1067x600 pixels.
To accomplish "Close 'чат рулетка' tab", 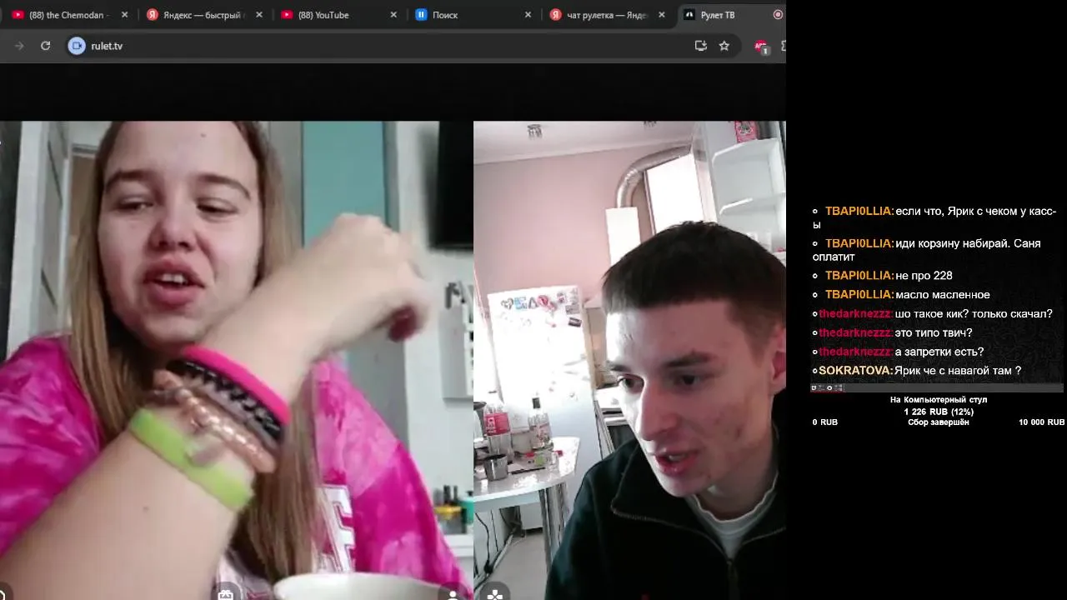I will (662, 15).
